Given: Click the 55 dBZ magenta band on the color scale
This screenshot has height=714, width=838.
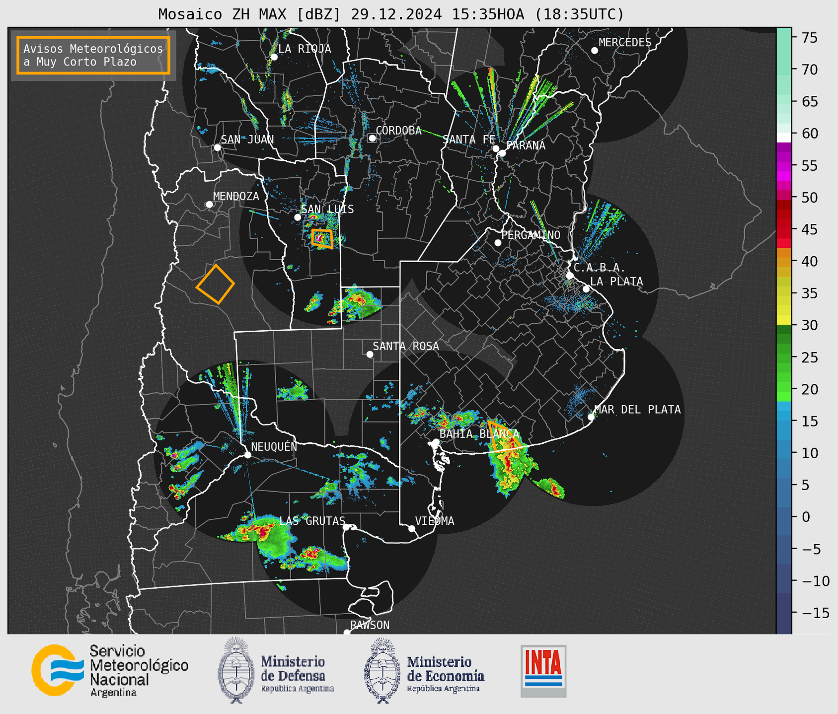Looking at the screenshot, I should [x=784, y=166].
